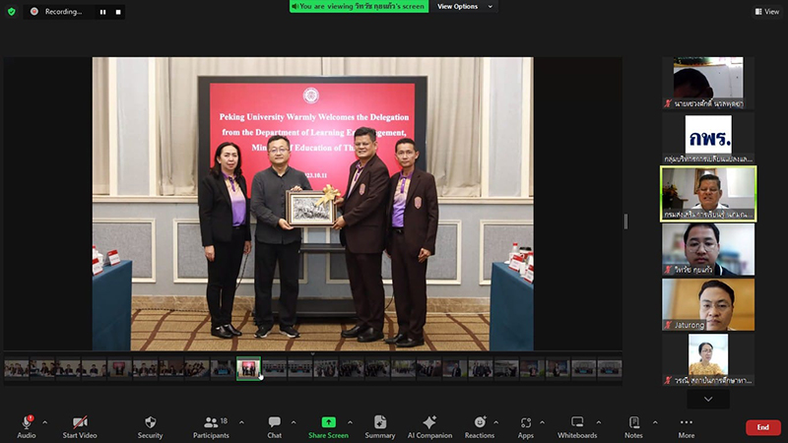
Task: Expand share screen options arrow
Action: coord(351,422)
